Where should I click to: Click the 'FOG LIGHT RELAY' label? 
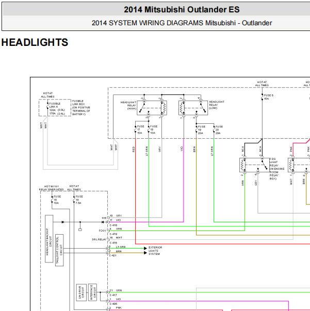(277, 169)
